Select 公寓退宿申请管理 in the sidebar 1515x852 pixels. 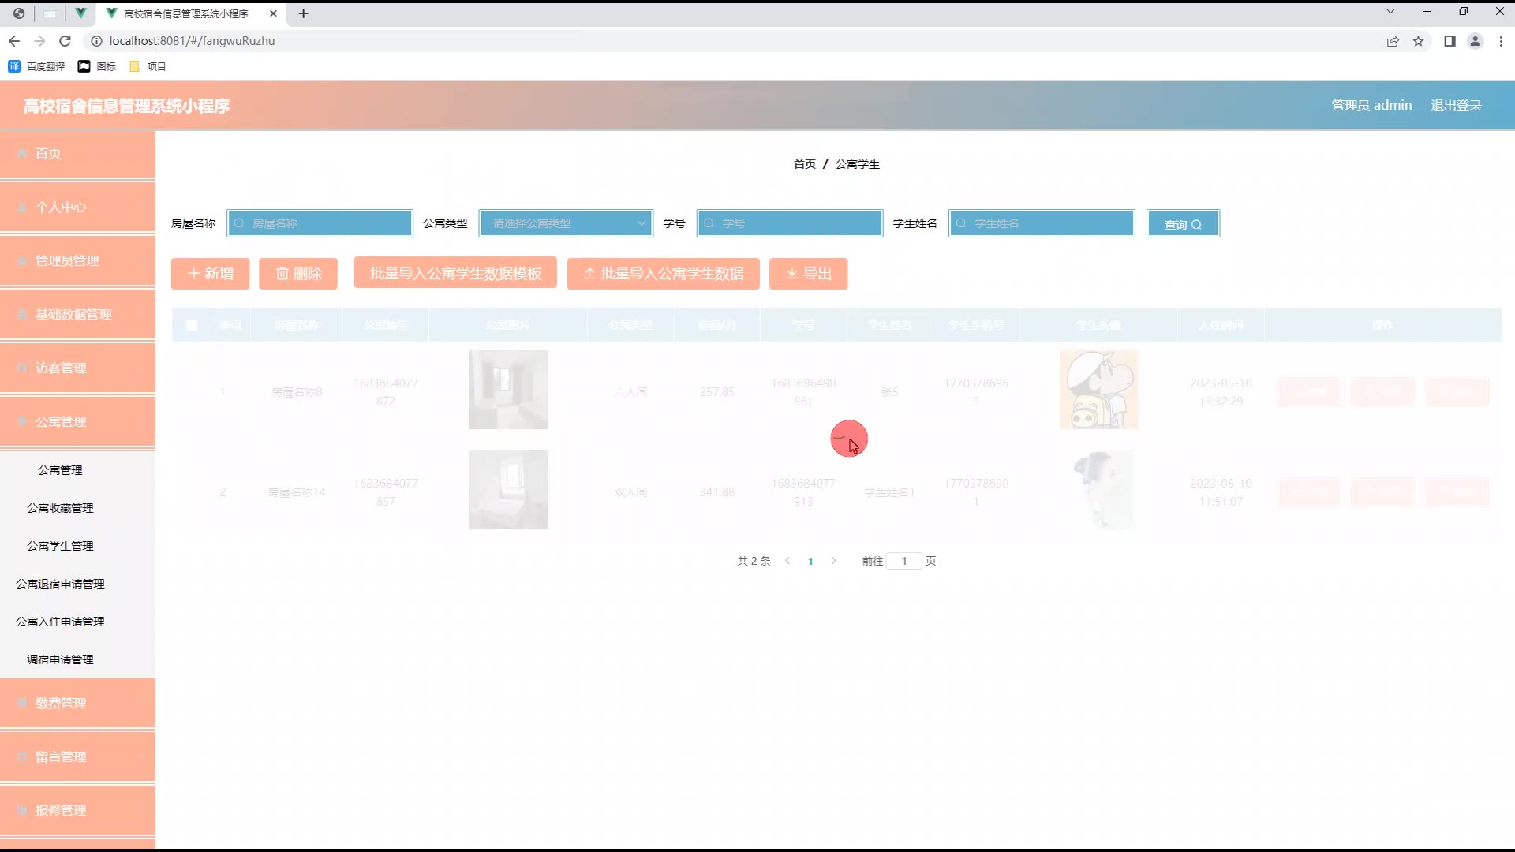click(60, 584)
